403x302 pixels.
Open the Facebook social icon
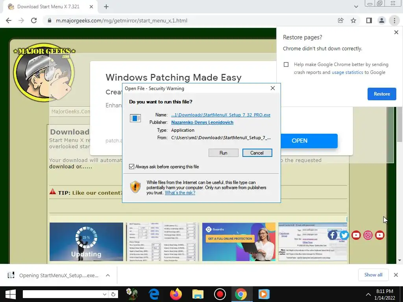click(x=332, y=235)
